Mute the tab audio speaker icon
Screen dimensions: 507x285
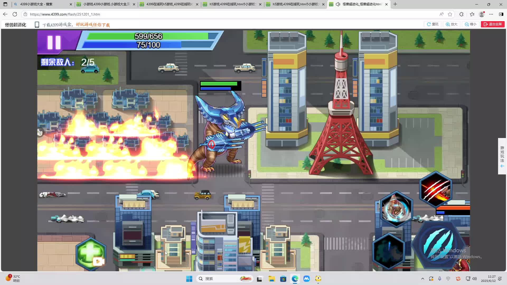(338, 4)
